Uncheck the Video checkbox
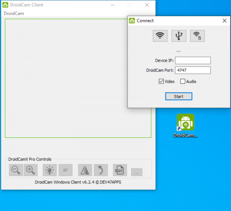The width and height of the screenshot is (231, 211). coord(161,82)
